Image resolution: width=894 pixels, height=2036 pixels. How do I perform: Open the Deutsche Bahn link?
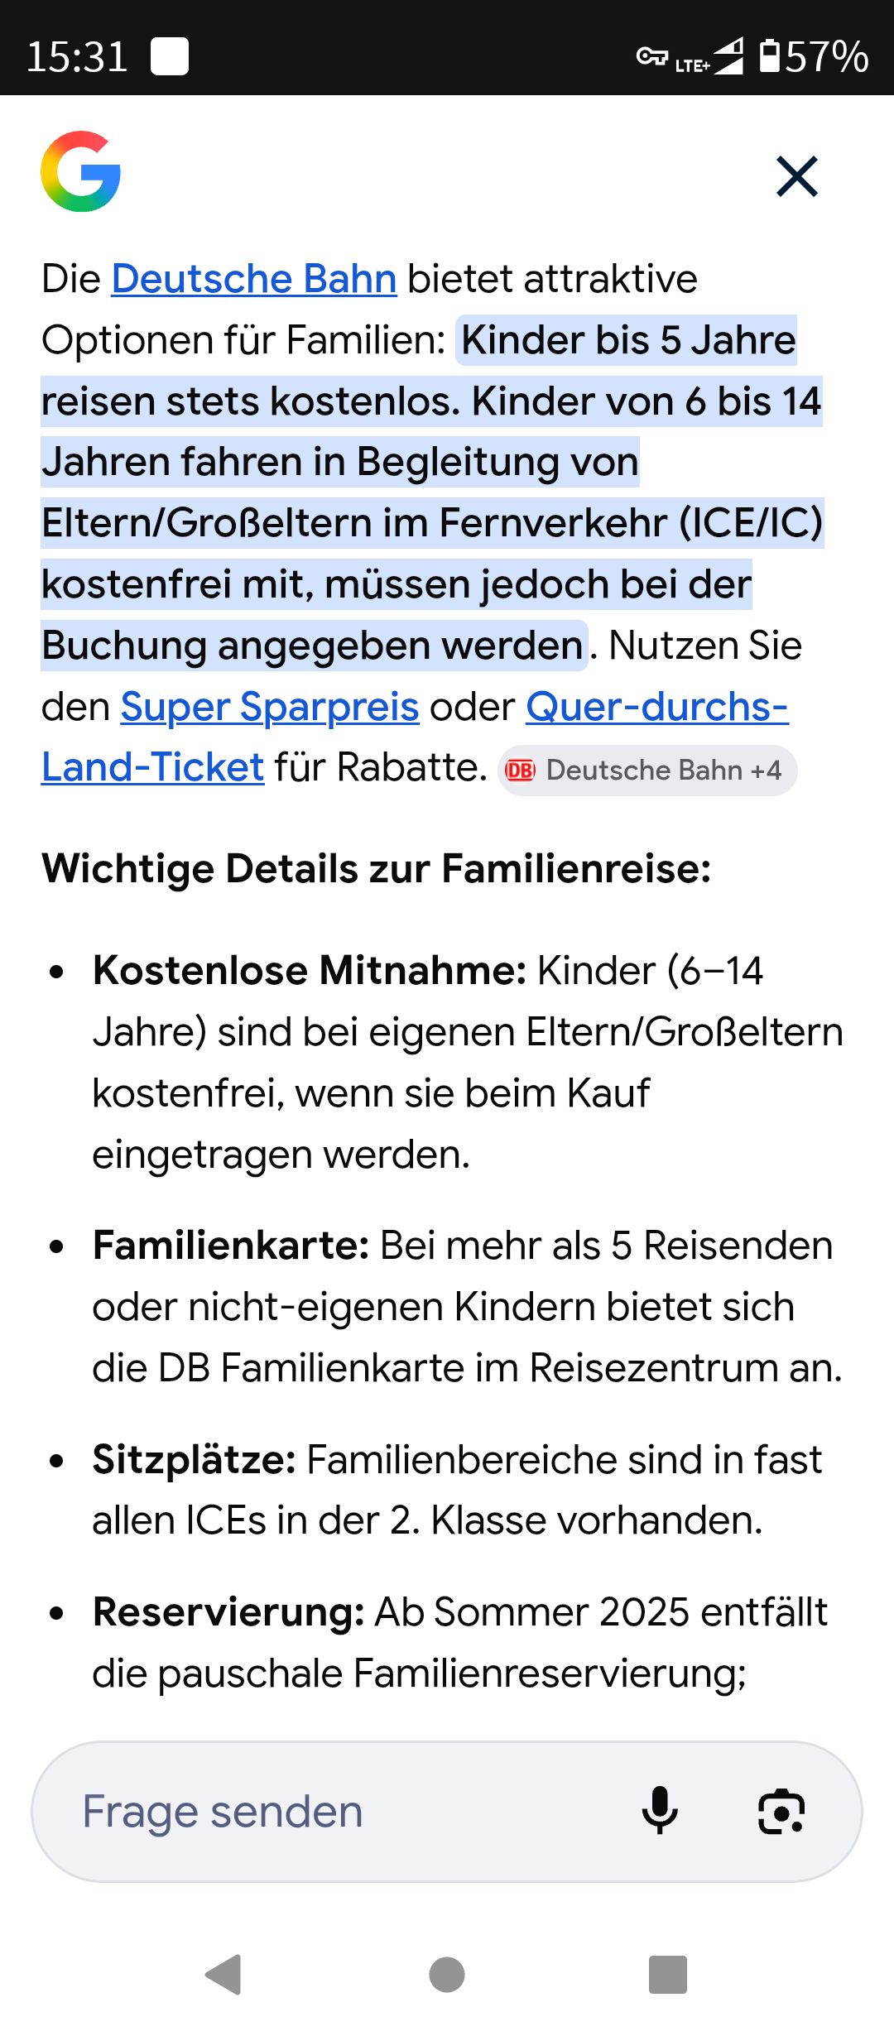[x=254, y=279]
